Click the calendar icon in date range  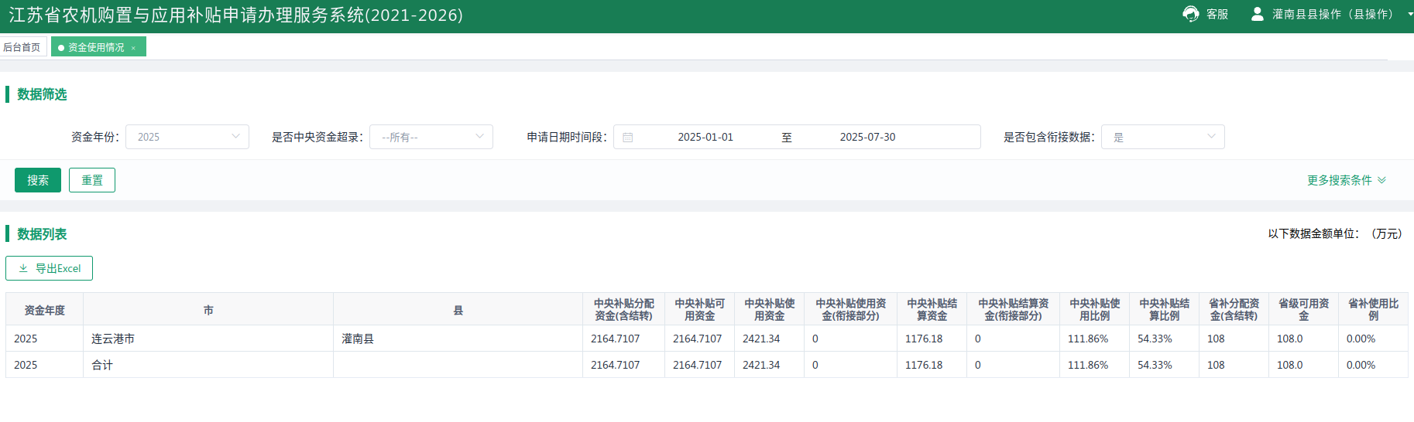pyautogui.click(x=628, y=138)
